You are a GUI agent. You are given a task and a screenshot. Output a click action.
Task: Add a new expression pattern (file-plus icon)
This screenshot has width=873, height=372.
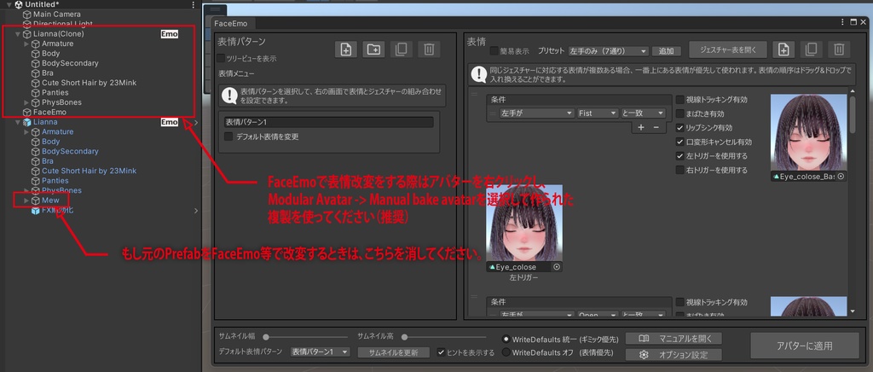pos(346,49)
